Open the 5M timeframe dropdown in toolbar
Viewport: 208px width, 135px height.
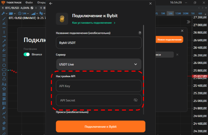(23, 13)
